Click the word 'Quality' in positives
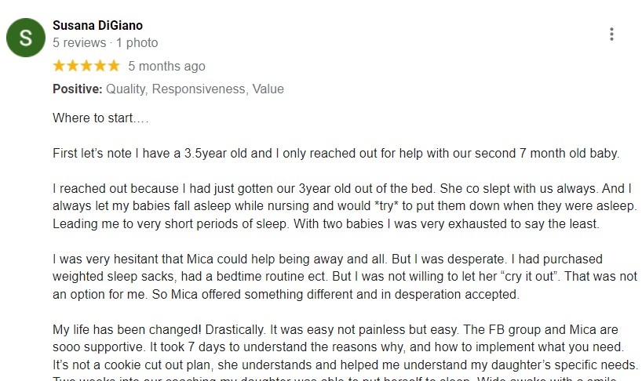 pos(126,89)
